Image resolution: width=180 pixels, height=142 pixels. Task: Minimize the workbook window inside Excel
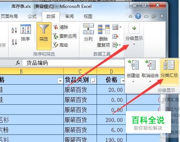pyautogui.click(x=146, y=16)
